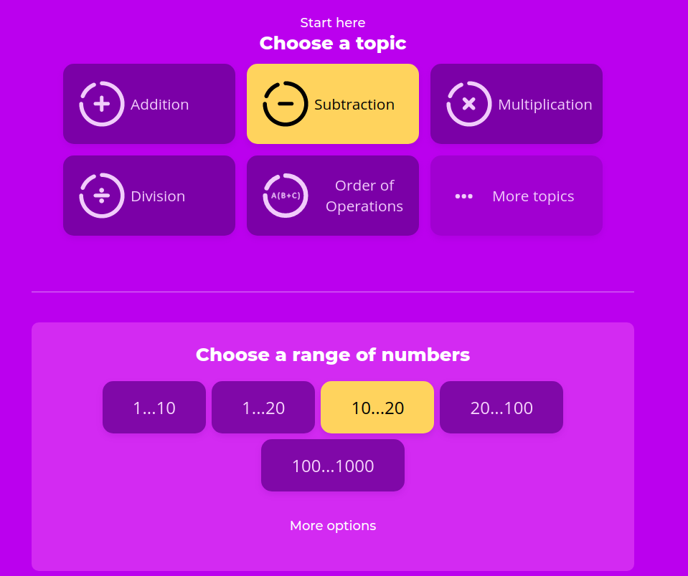The image size is (688, 576).
Task: Click the Choose a topic heading
Action: tap(332, 43)
